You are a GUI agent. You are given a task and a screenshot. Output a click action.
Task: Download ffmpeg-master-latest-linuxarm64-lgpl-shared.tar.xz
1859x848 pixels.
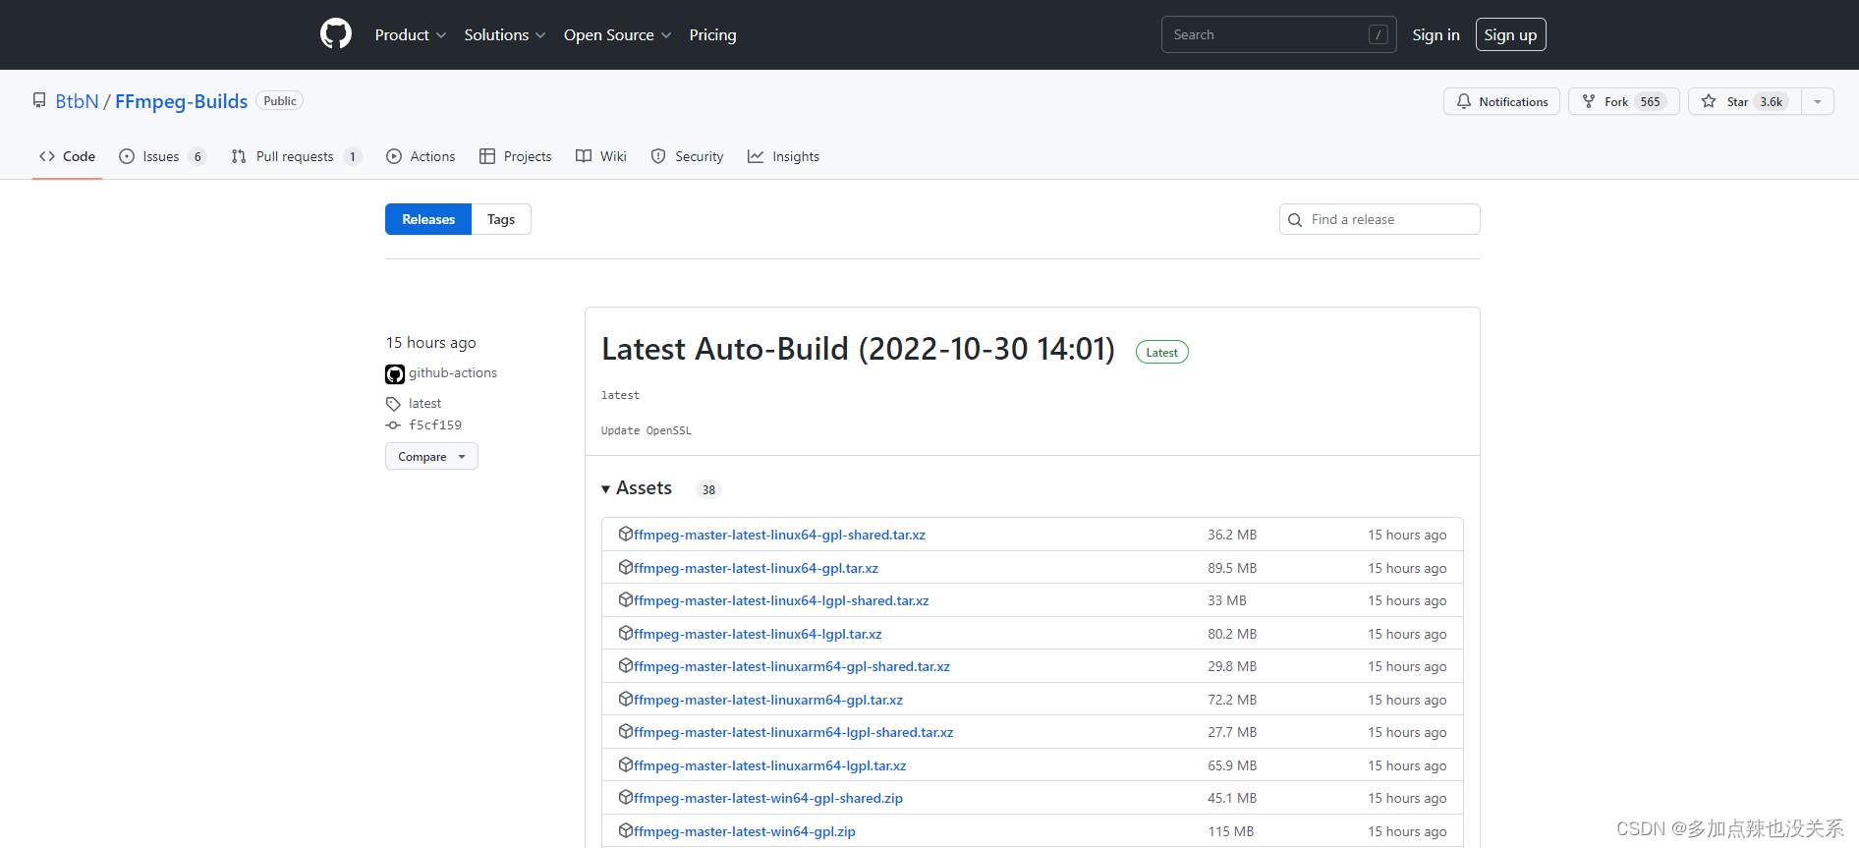[794, 732]
